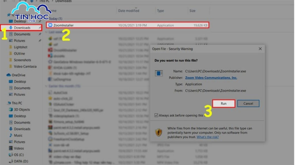Click Run in the Security Warning dialog
Viewport: 295px width, 165px height.
(x=224, y=103)
